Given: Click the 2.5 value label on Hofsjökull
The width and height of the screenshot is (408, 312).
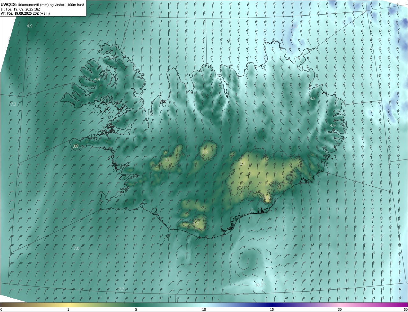Looking at the screenshot, I should tap(205, 152).
